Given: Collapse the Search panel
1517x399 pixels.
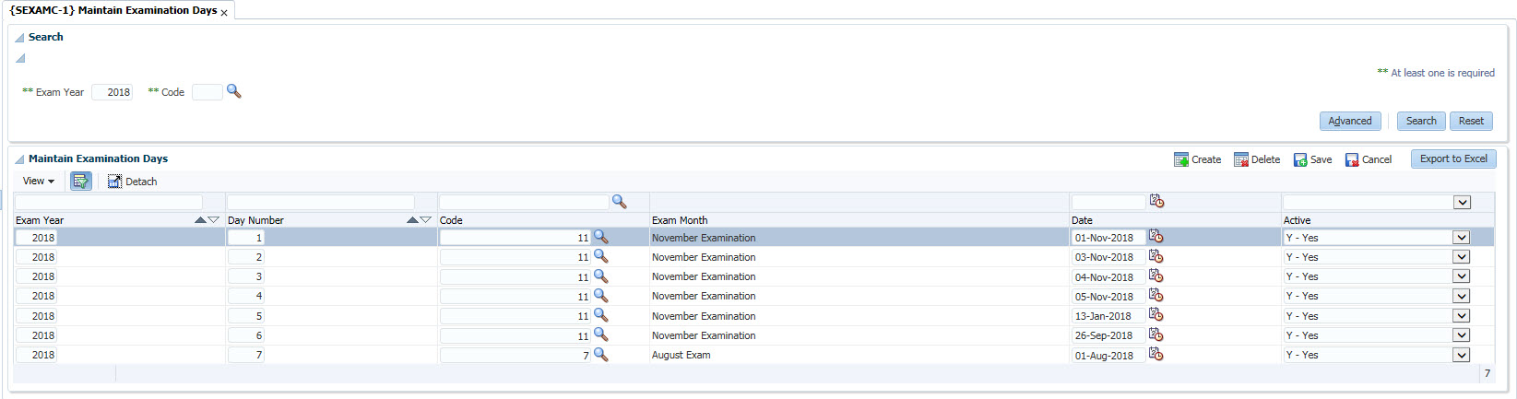Looking at the screenshot, I should tap(19, 38).
